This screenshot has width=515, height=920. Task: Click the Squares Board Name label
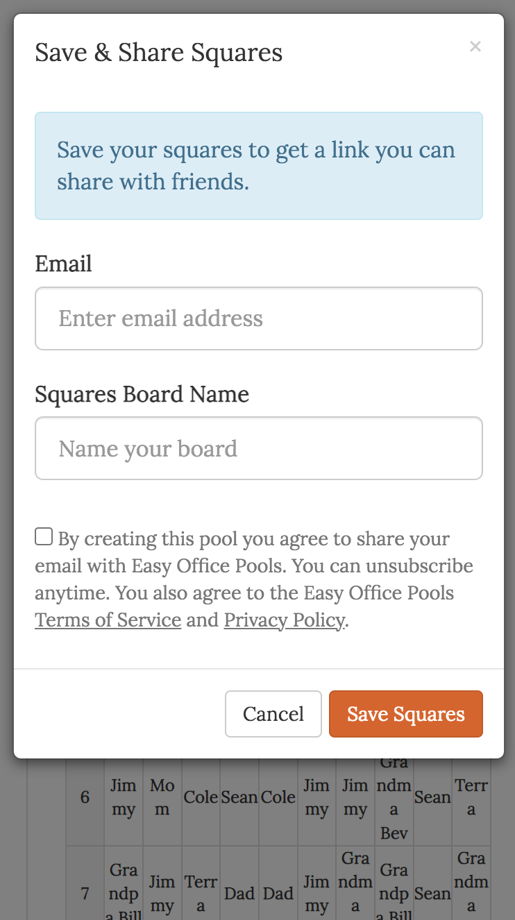[142, 394]
